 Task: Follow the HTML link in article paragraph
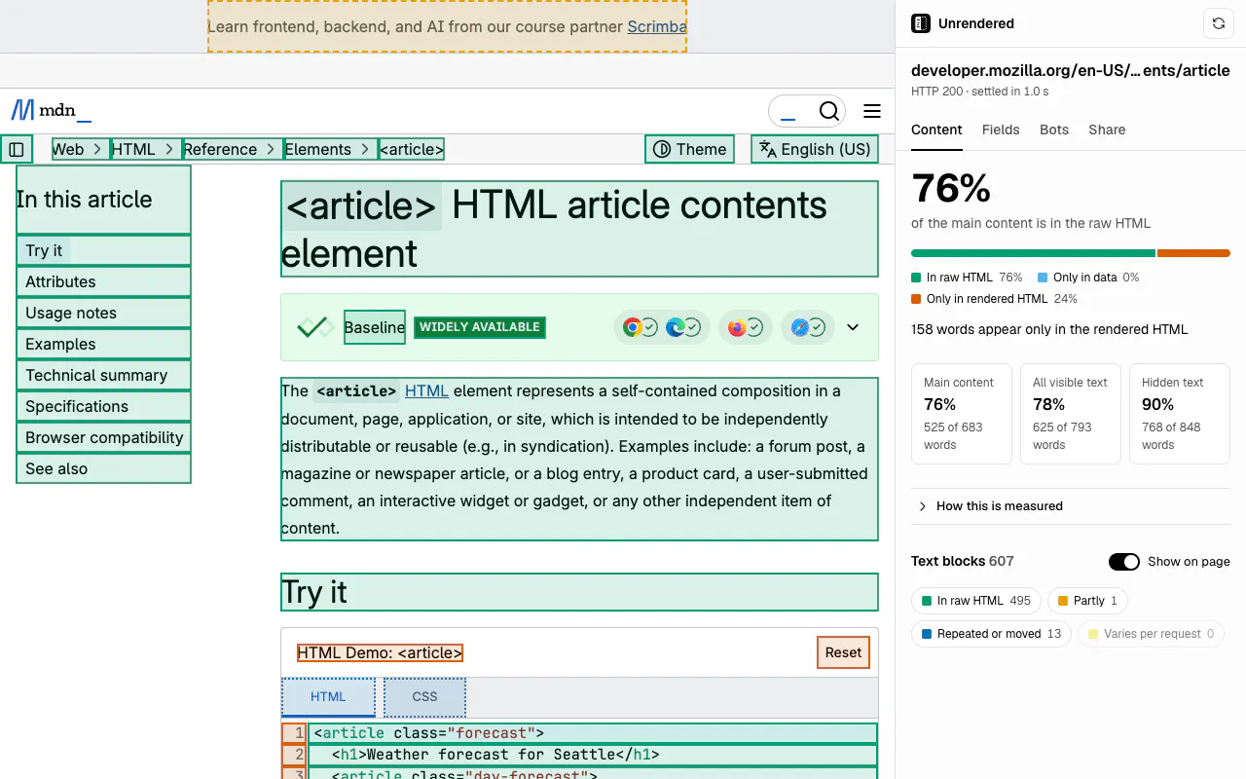(x=426, y=390)
